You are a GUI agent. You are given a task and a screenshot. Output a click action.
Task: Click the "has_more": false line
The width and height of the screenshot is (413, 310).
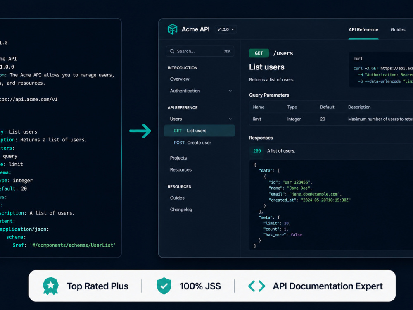pyautogui.click(x=282, y=235)
